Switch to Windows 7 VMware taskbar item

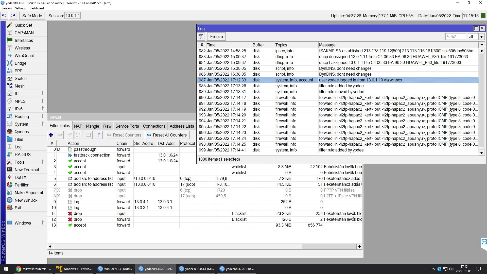pyautogui.click(x=74, y=269)
